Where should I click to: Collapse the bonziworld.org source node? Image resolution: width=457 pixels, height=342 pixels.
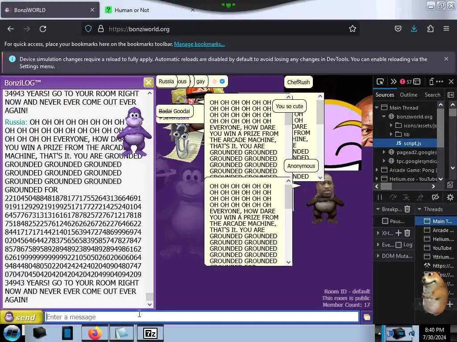(383, 117)
